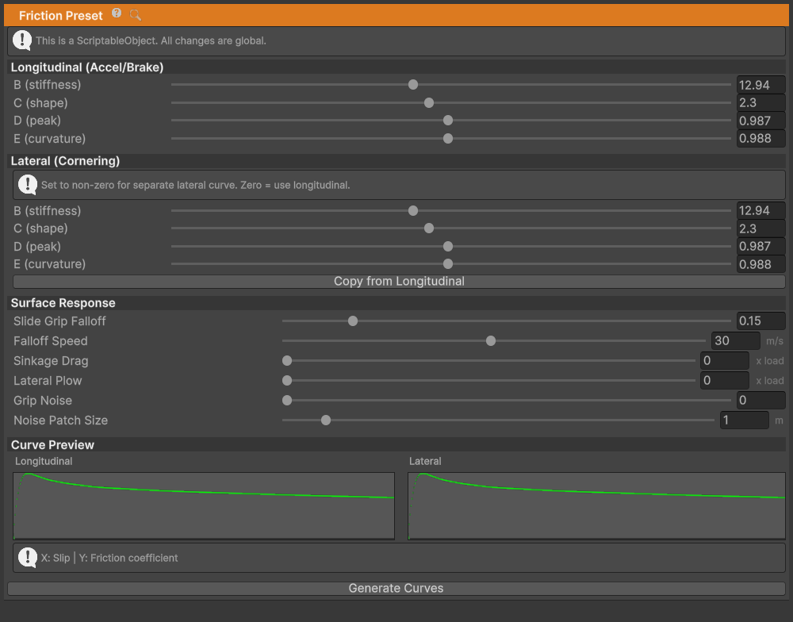Click the Falloff Speed slider handle
Screen dimensions: 793x622
tap(491, 341)
